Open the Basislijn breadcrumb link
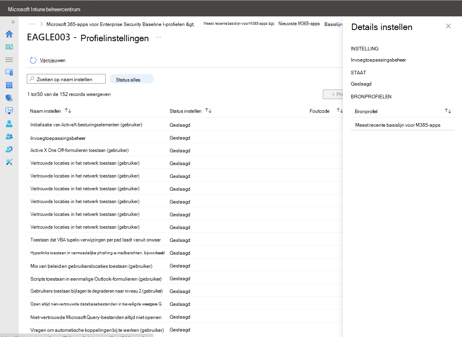 click(x=333, y=24)
